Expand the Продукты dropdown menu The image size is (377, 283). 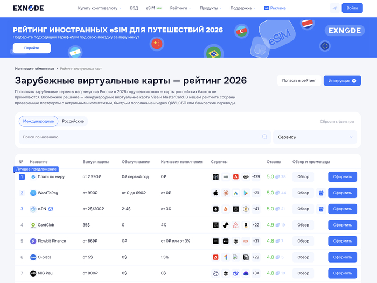[211, 8]
